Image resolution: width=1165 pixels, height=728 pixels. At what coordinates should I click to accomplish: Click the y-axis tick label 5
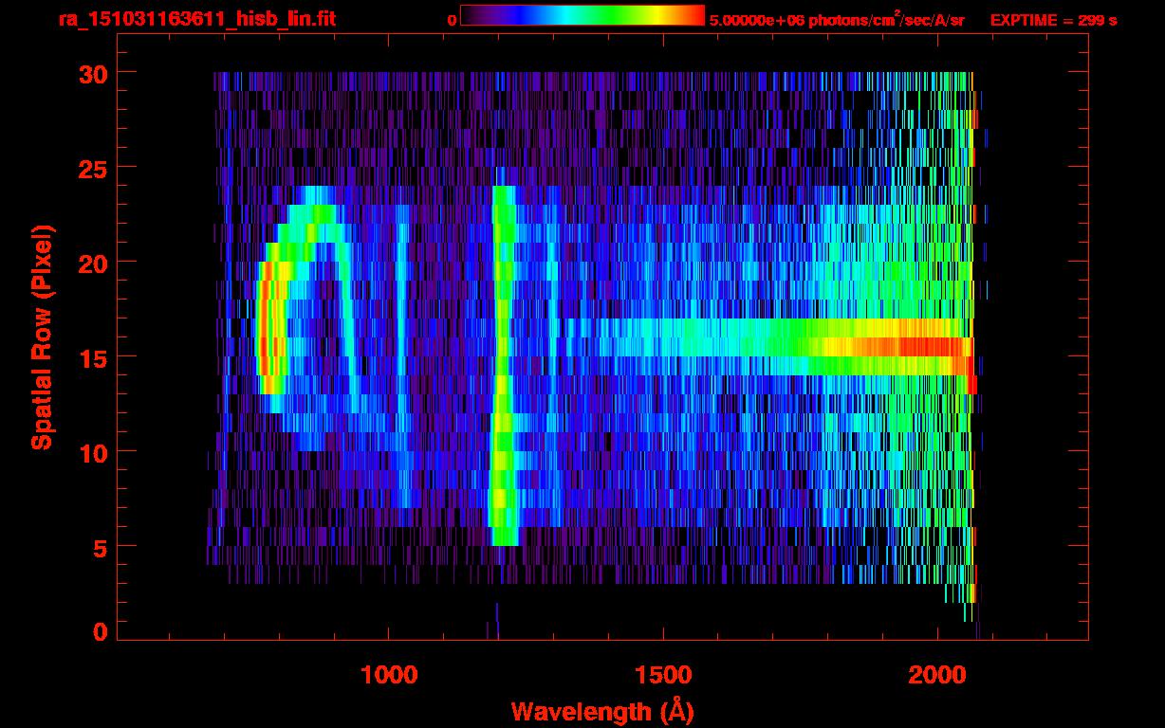pyautogui.click(x=100, y=547)
